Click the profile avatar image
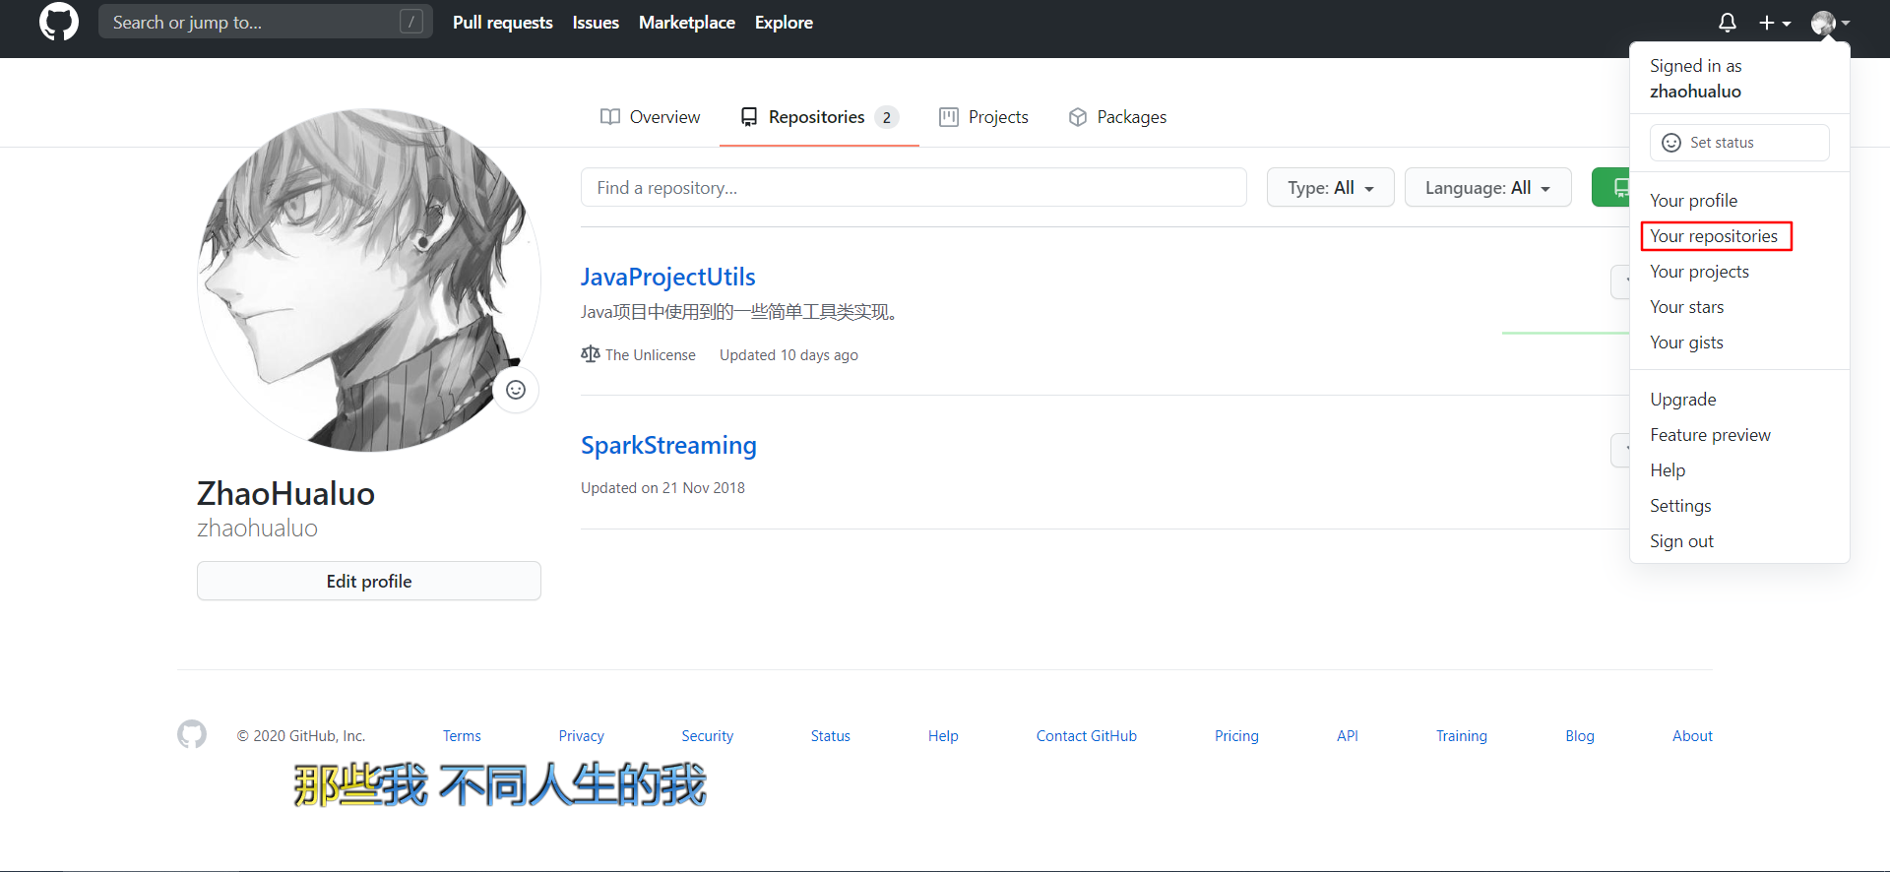 tap(369, 280)
